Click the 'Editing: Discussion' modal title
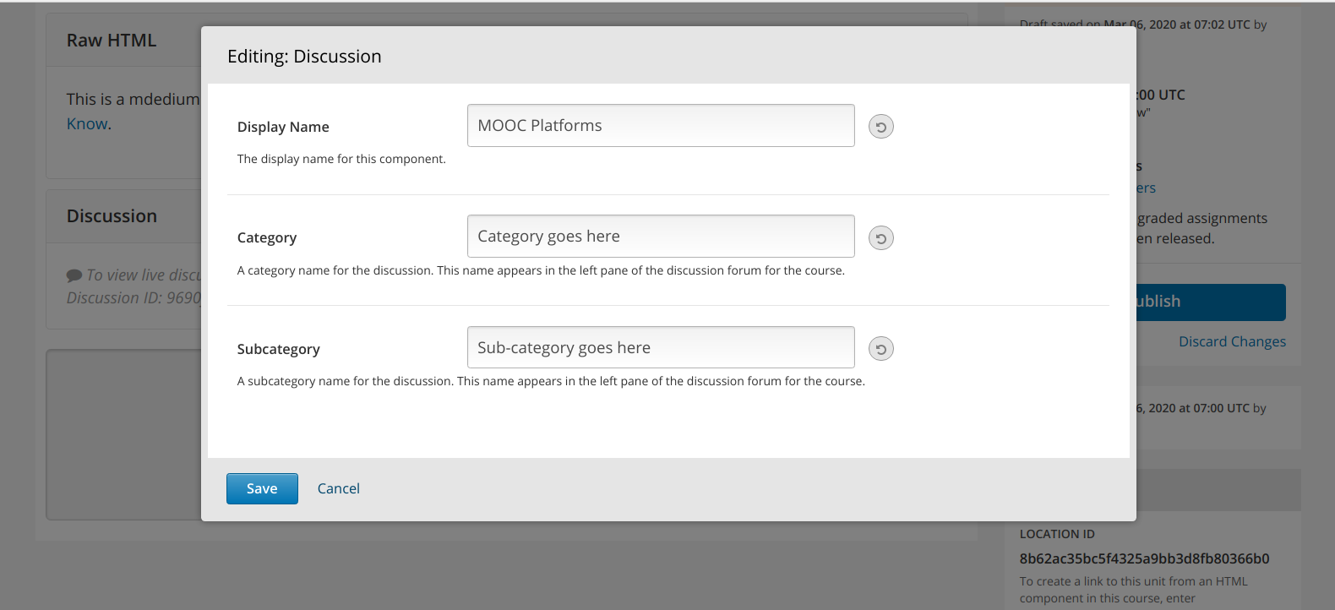Screen dimensions: 1335x610 (x=304, y=57)
